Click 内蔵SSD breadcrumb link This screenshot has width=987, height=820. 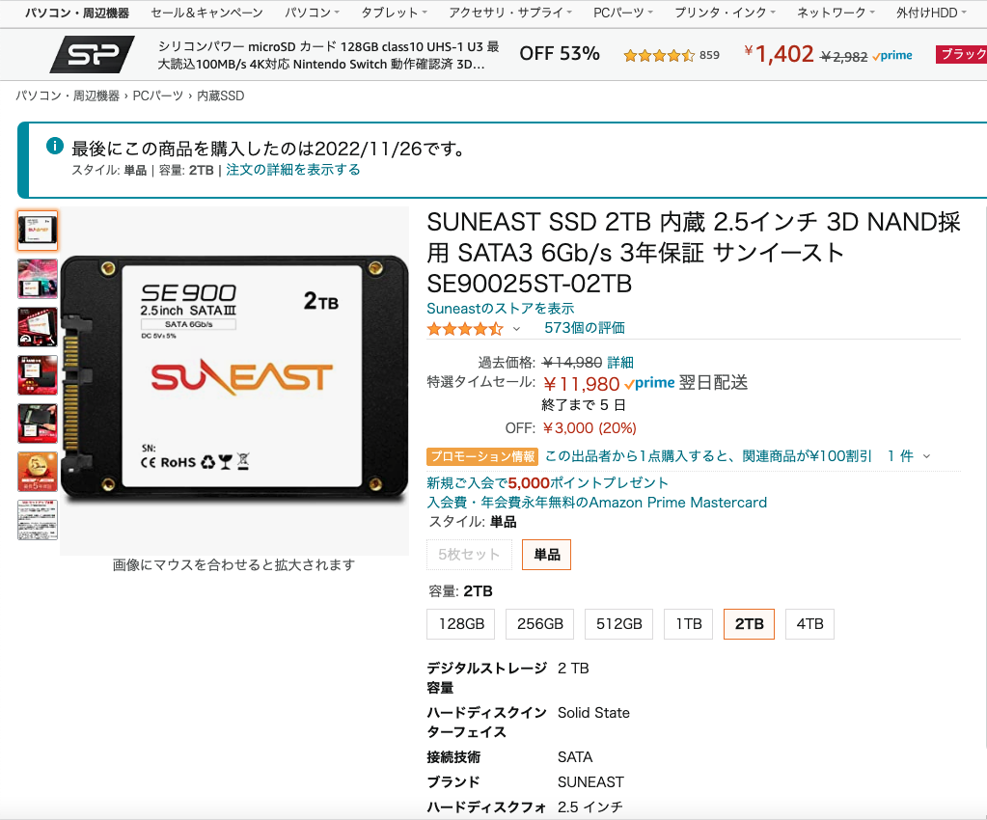tap(220, 96)
